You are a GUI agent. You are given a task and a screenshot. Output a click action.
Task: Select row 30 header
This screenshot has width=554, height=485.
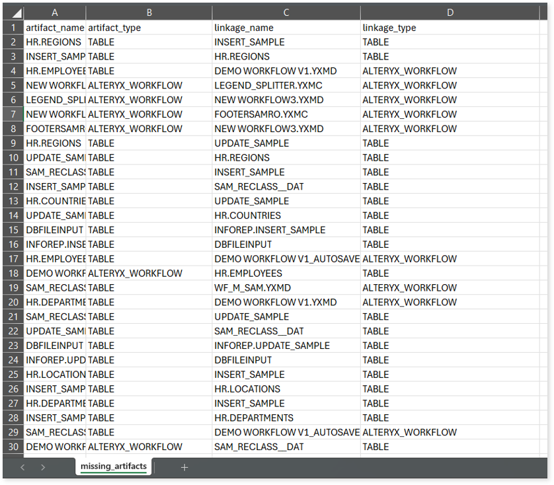(x=13, y=447)
